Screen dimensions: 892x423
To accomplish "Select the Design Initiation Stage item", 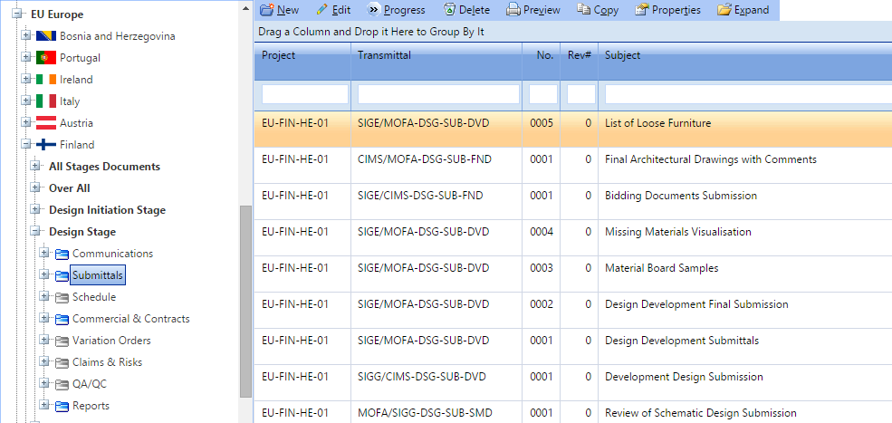I will click(x=107, y=210).
